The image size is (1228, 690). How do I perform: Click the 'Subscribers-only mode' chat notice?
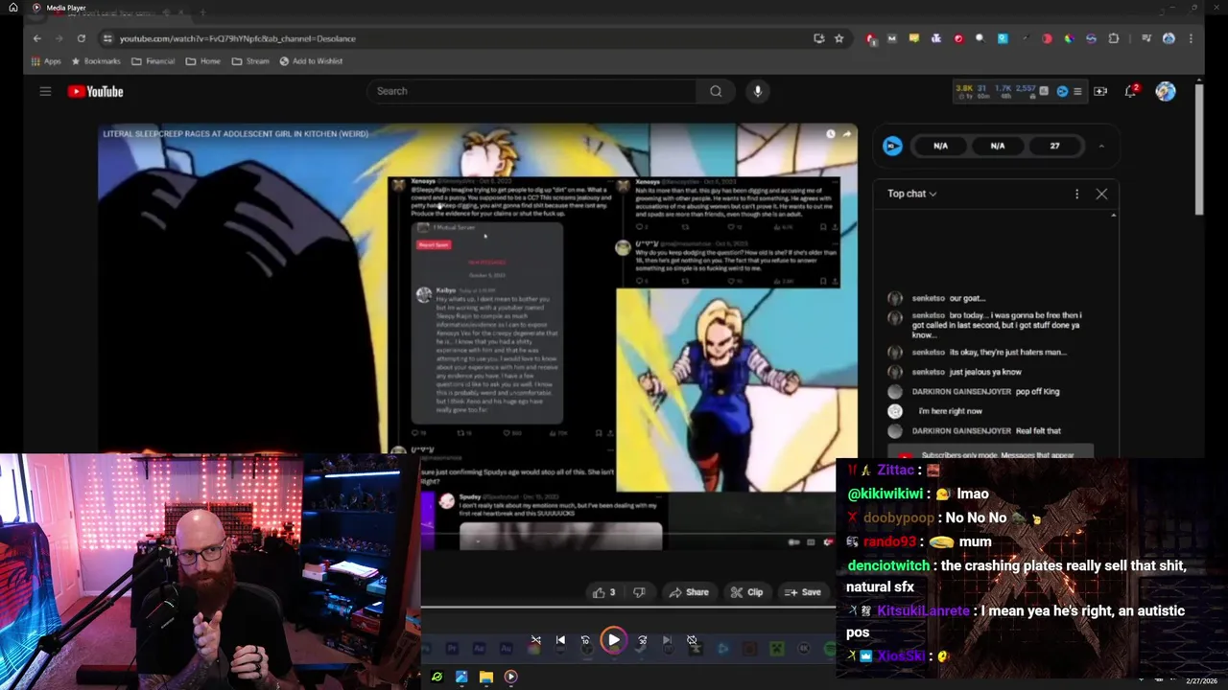(990, 454)
